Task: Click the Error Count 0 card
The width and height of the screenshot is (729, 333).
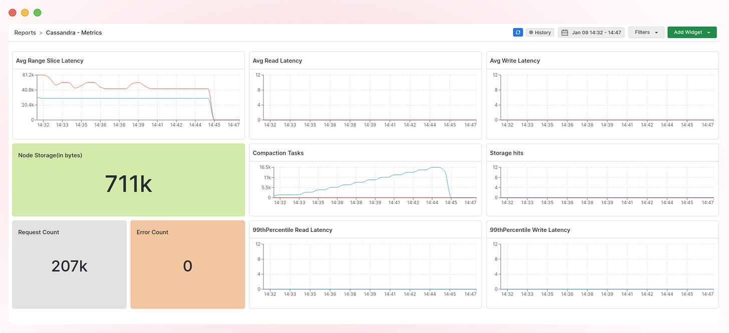Action: pyautogui.click(x=188, y=264)
